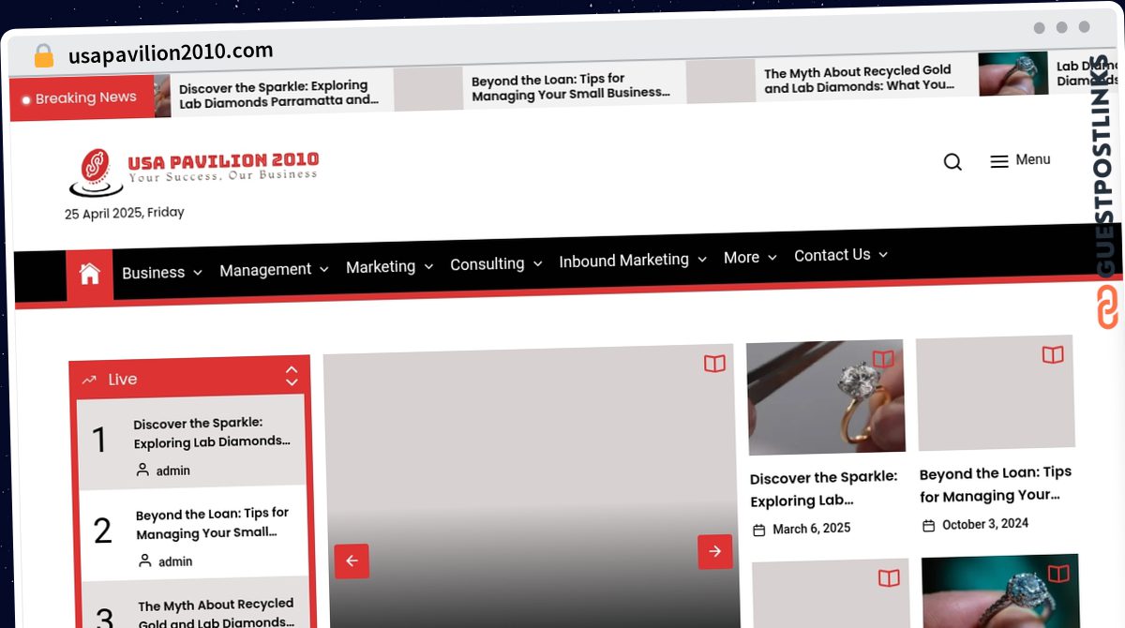This screenshot has height=628, width=1125.
Task: Click the Breaking News red label
Action: [x=82, y=98]
